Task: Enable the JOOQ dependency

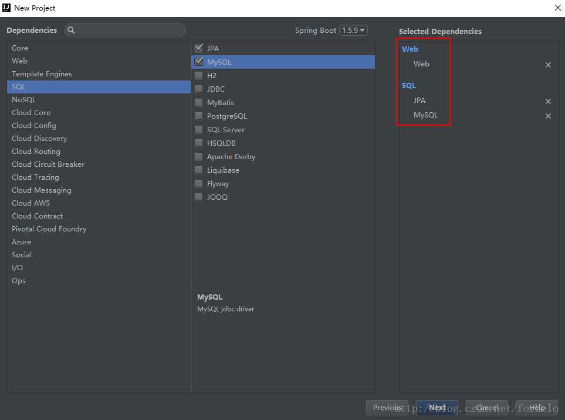Action: click(198, 197)
